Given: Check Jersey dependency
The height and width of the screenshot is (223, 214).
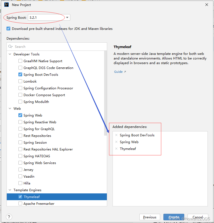Looking at the screenshot, I should 20,169.
